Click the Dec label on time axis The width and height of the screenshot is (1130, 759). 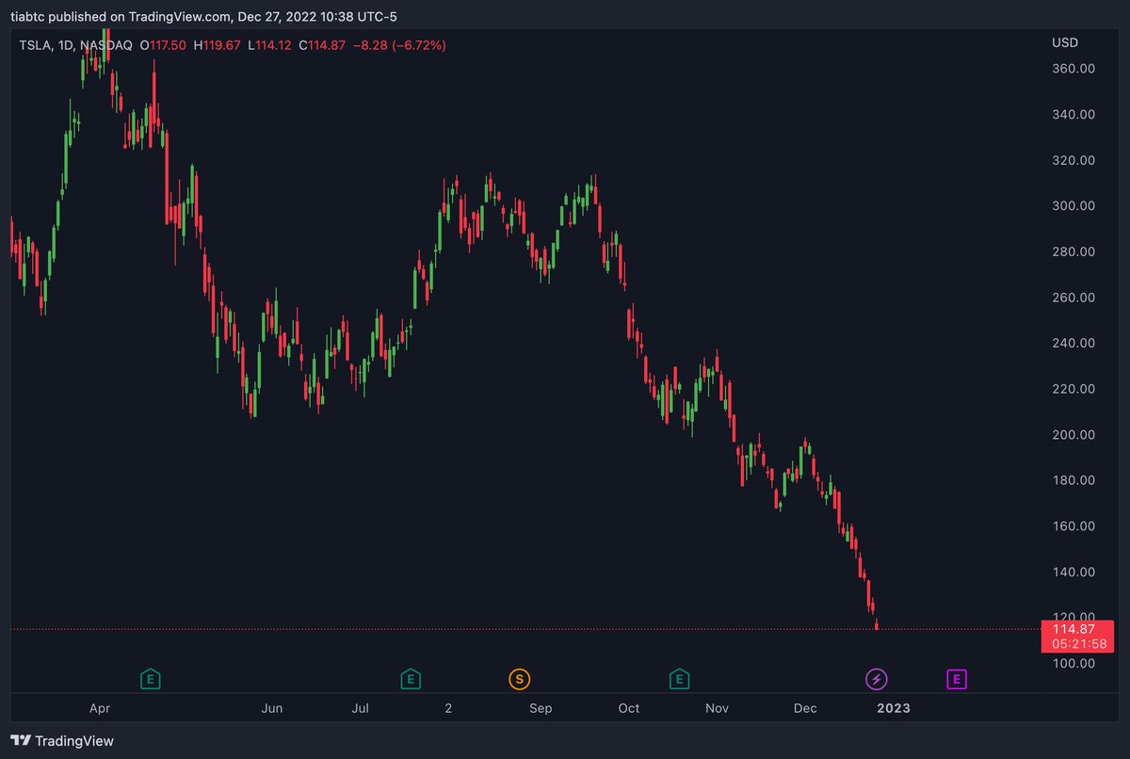coord(805,708)
